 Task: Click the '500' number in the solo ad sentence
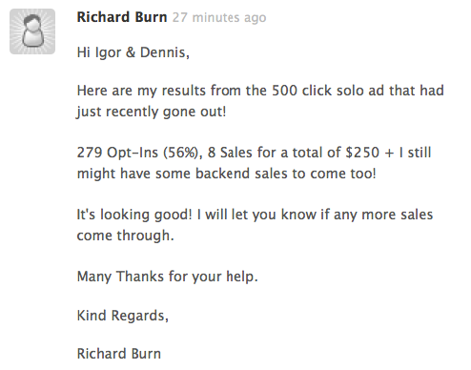pos(284,91)
